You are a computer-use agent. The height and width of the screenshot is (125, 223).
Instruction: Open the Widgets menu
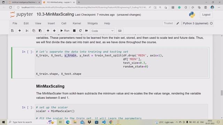click(x=92, y=23)
